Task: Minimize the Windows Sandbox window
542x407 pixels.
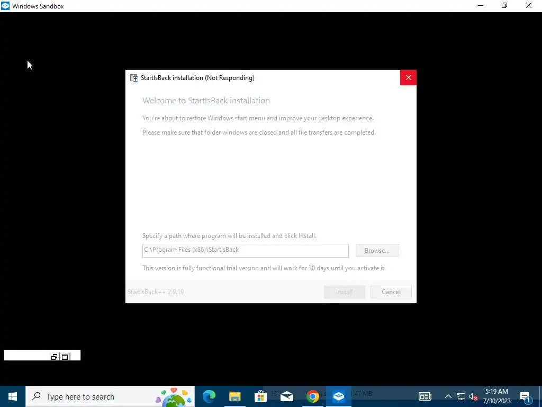Action: click(481, 5)
